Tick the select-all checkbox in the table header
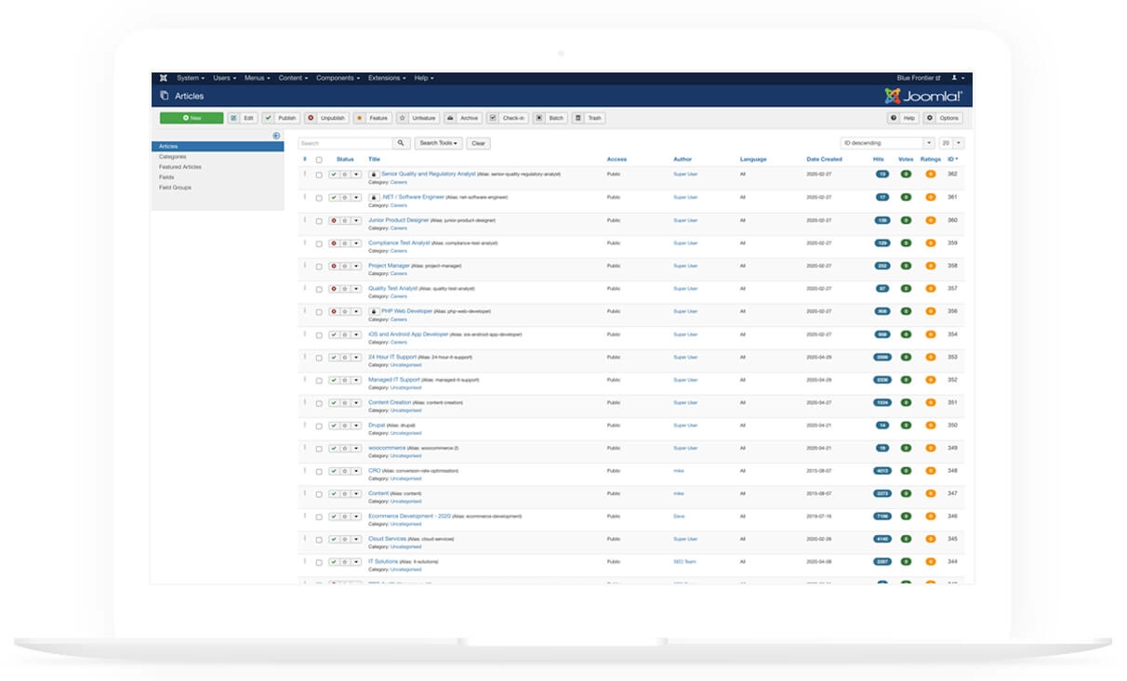This screenshot has width=1127, height=681. click(x=319, y=160)
